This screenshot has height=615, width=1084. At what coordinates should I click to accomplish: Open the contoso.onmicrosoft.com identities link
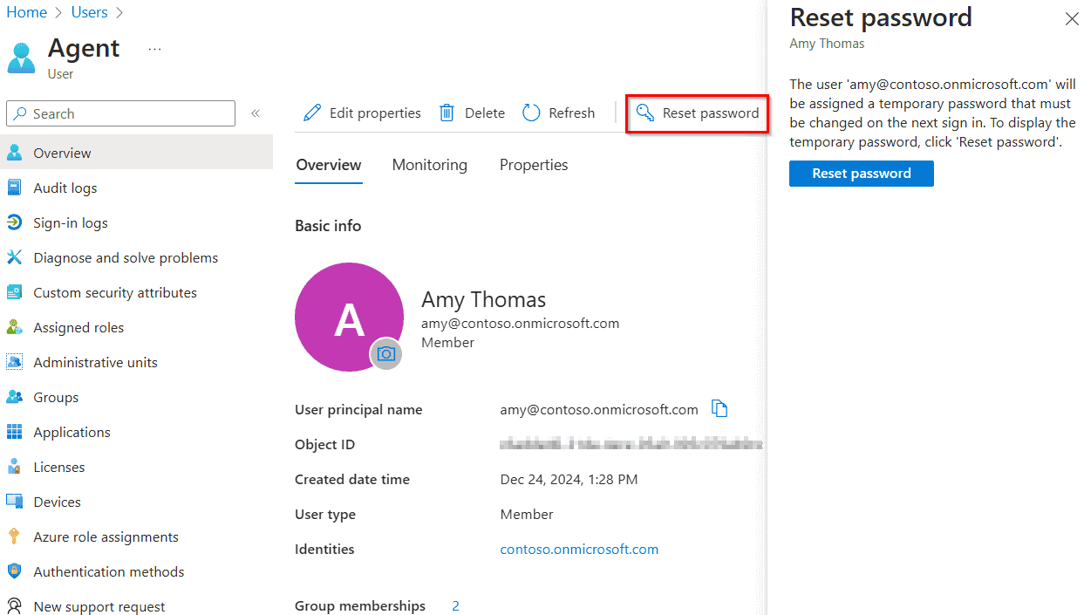click(x=579, y=549)
